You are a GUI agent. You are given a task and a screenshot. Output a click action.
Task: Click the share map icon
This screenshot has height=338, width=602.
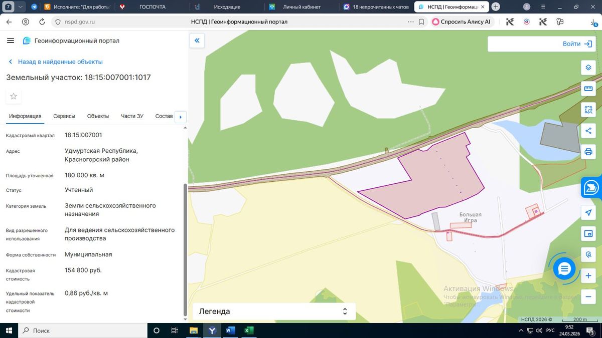(x=588, y=131)
